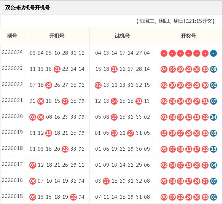Click the draw schedule note 每周二、周四、周日晚21:15开奖
This screenshot has width=223, height=204.
coord(175,21)
